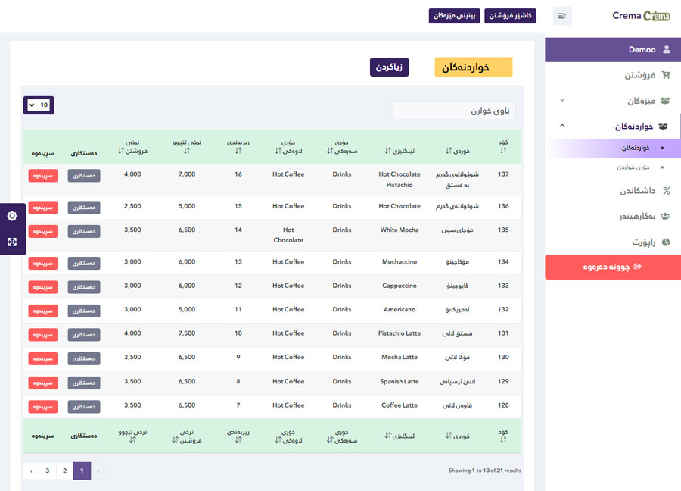The width and height of the screenshot is (681, 491).
Task: Open the settings gear on left edge
Action: (12, 216)
